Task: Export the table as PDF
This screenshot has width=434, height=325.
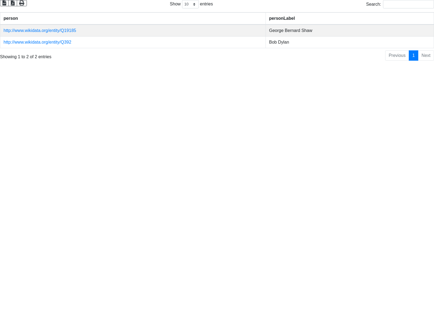Action: coord(13,3)
